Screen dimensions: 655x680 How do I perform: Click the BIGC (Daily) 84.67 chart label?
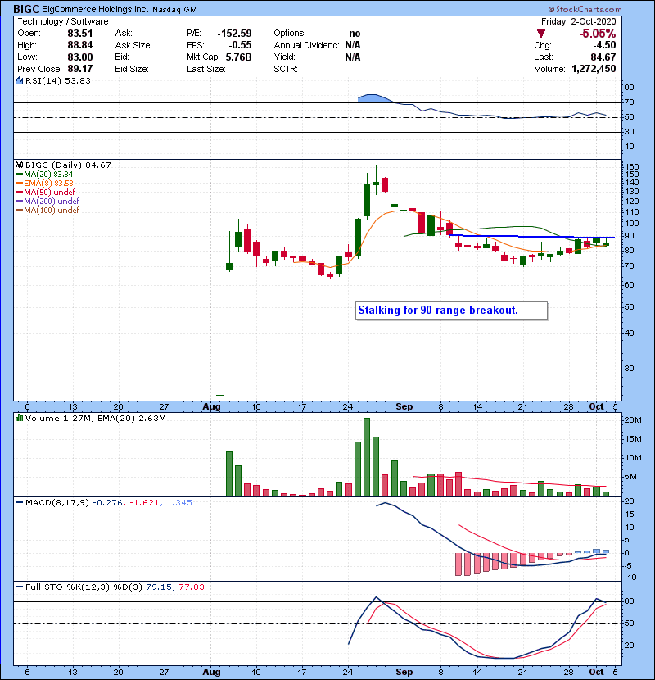(68, 165)
